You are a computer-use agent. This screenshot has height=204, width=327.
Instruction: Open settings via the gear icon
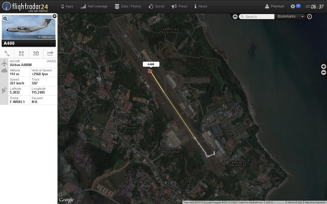(x=293, y=6)
